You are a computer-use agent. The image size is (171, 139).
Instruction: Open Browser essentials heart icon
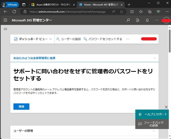159,11
